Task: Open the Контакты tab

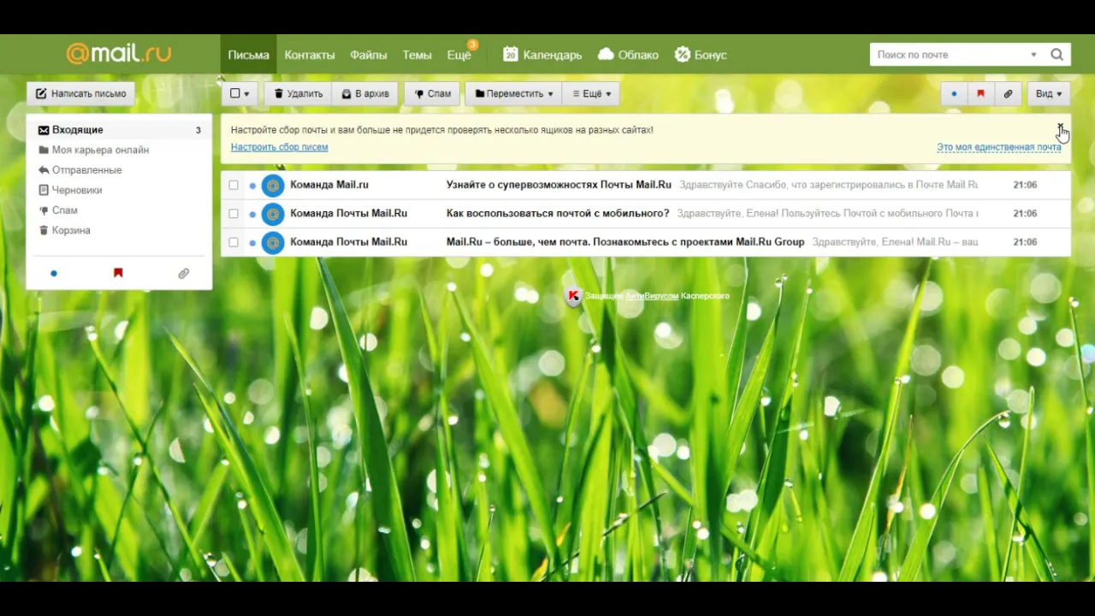Action: [310, 55]
